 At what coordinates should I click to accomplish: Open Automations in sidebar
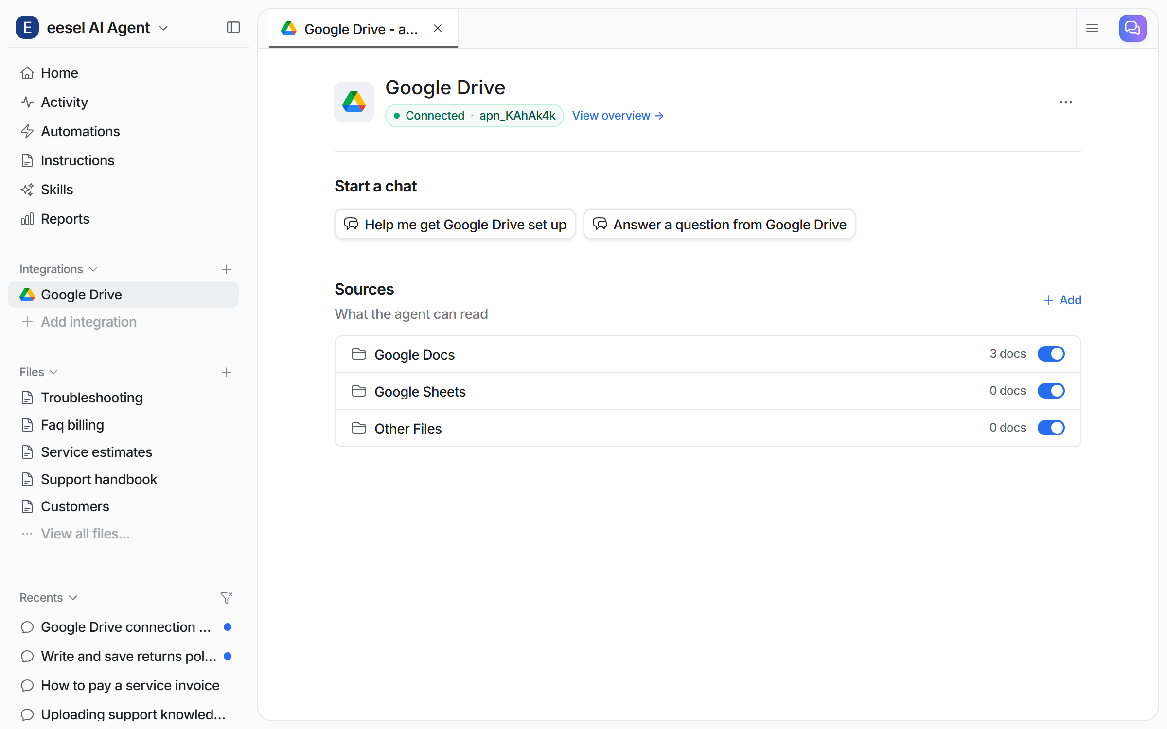point(124,131)
